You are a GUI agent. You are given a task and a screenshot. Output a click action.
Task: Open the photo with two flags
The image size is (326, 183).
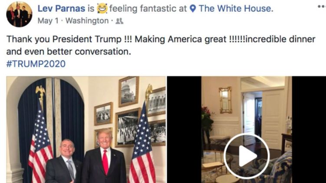(86, 130)
